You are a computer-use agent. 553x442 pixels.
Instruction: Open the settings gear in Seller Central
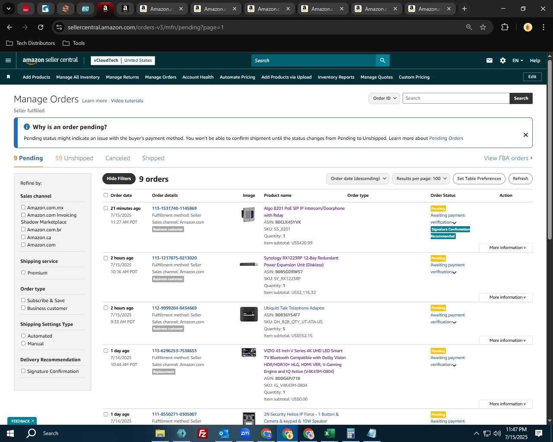point(502,60)
